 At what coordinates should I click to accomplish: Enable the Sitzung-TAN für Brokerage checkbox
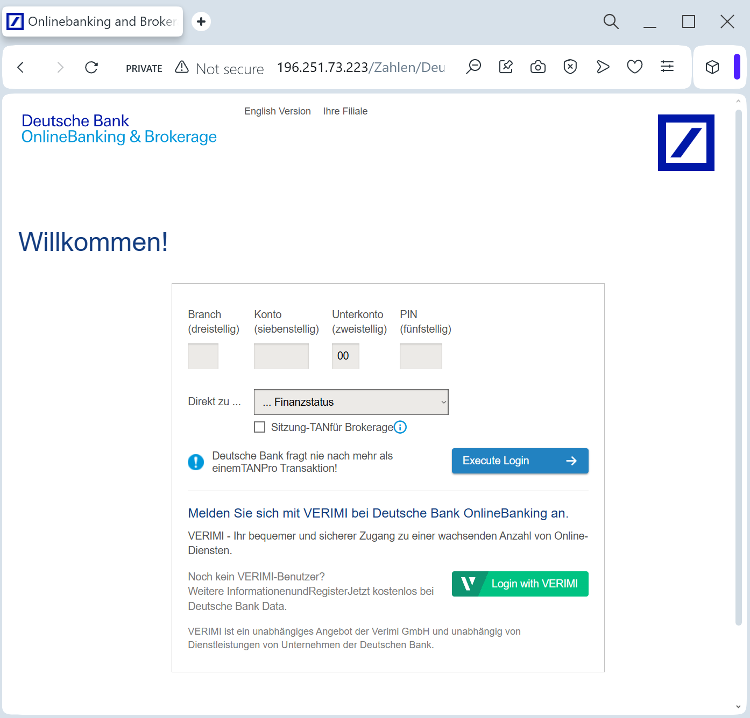pyautogui.click(x=260, y=427)
